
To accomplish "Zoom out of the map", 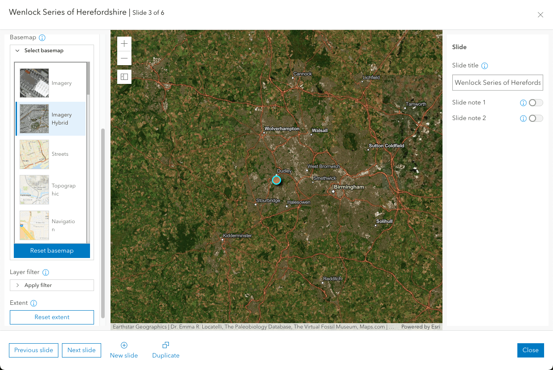I will (x=124, y=58).
